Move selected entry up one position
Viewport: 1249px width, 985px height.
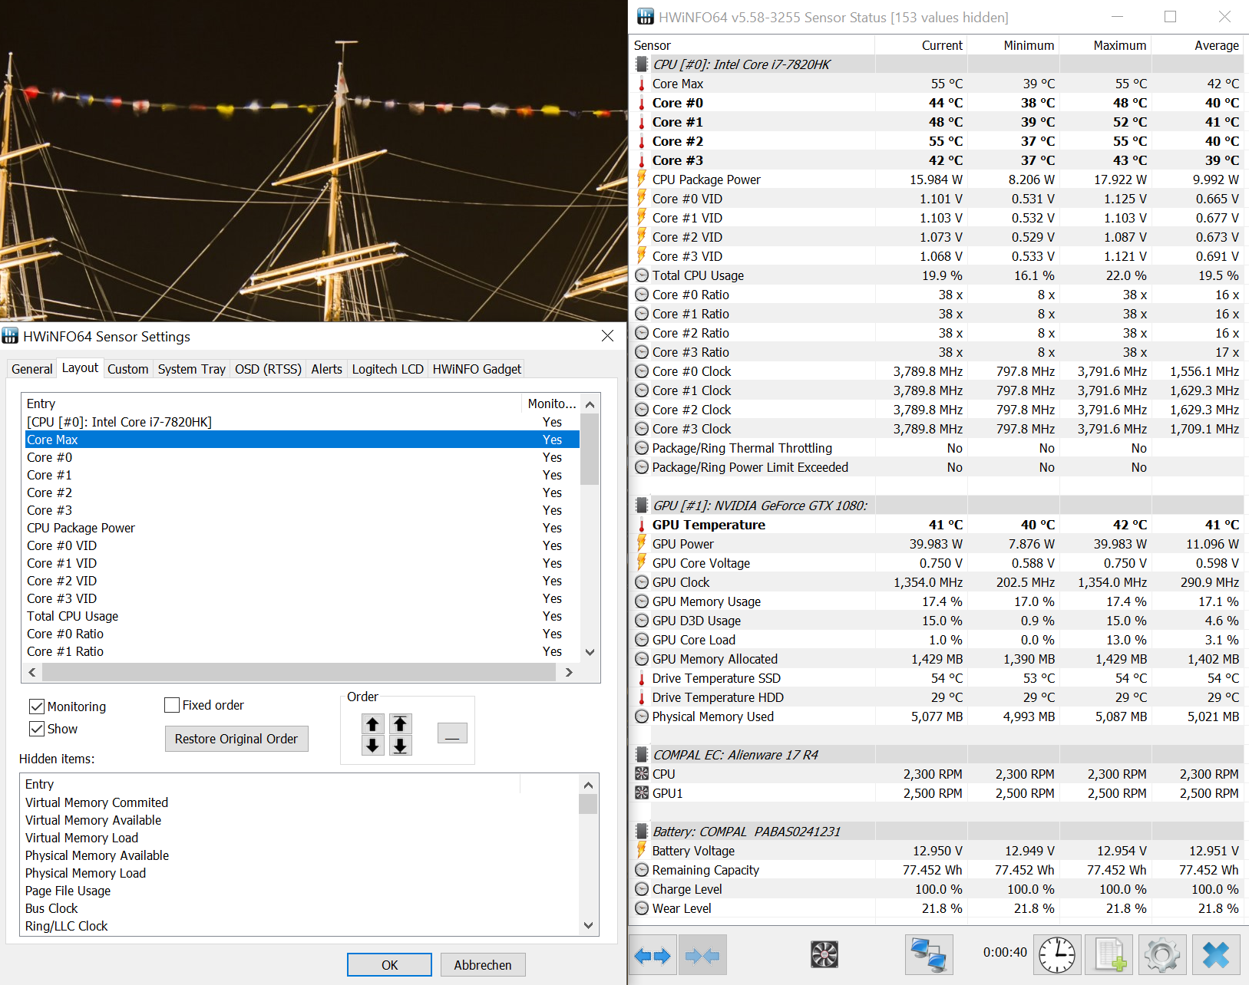372,724
